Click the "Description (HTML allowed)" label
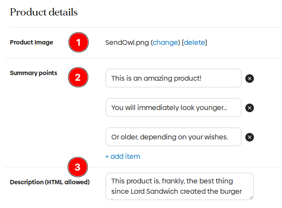This screenshot has height=208, width=282. point(50,182)
